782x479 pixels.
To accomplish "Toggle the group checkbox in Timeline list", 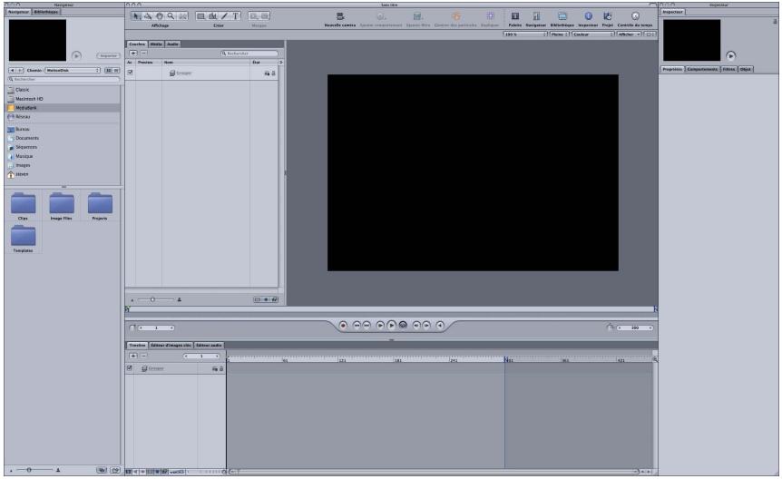I will pyautogui.click(x=129, y=368).
